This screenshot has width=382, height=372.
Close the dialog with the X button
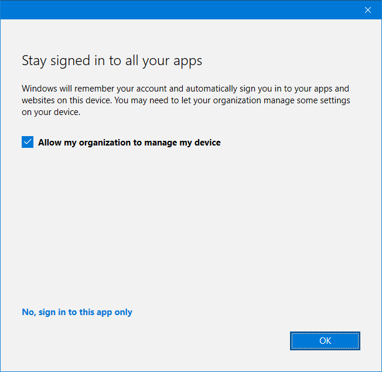pos(367,10)
